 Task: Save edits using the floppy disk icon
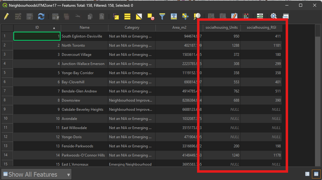[30, 16]
